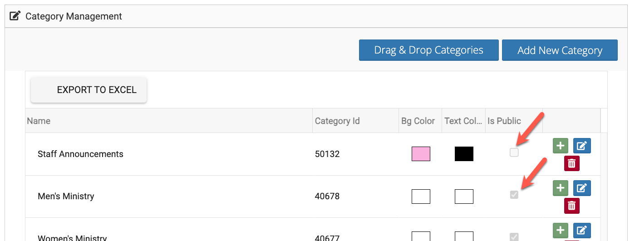
Task: Click Export to Excel button
Action: tap(89, 90)
